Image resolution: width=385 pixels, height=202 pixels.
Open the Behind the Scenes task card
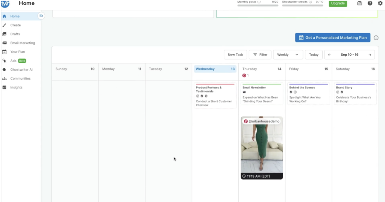(x=308, y=94)
